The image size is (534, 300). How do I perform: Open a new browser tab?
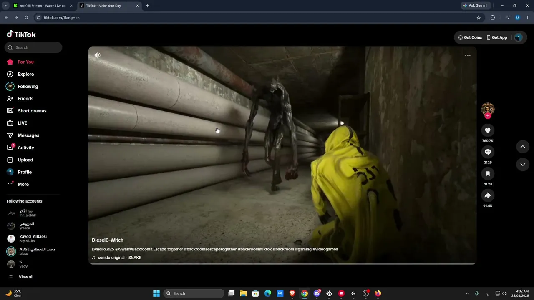147,6
